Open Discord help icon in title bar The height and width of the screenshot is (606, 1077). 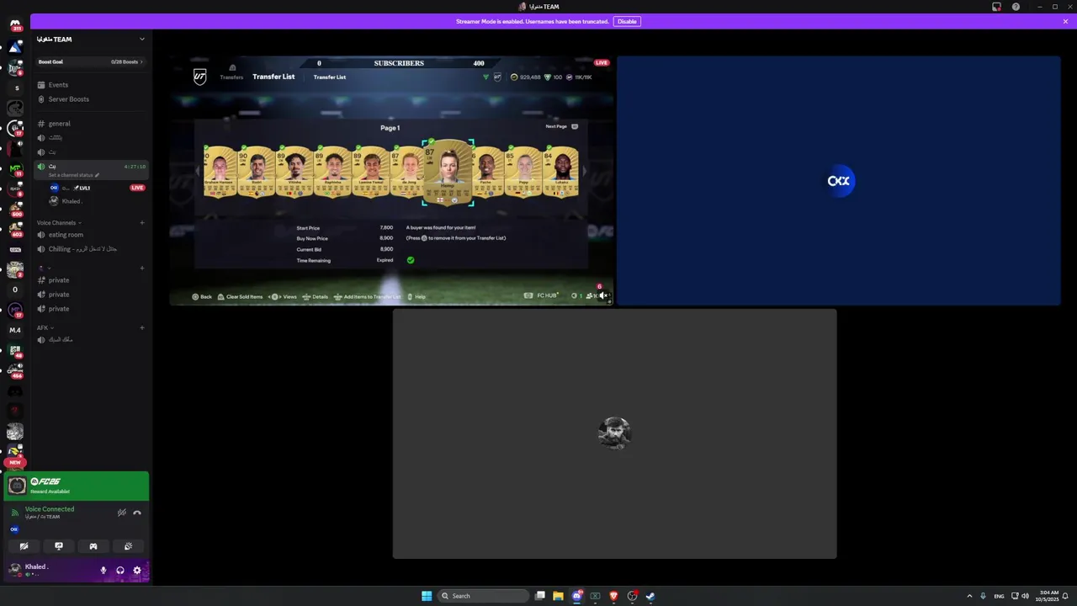pyautogui.click(x=1016, y=7)
